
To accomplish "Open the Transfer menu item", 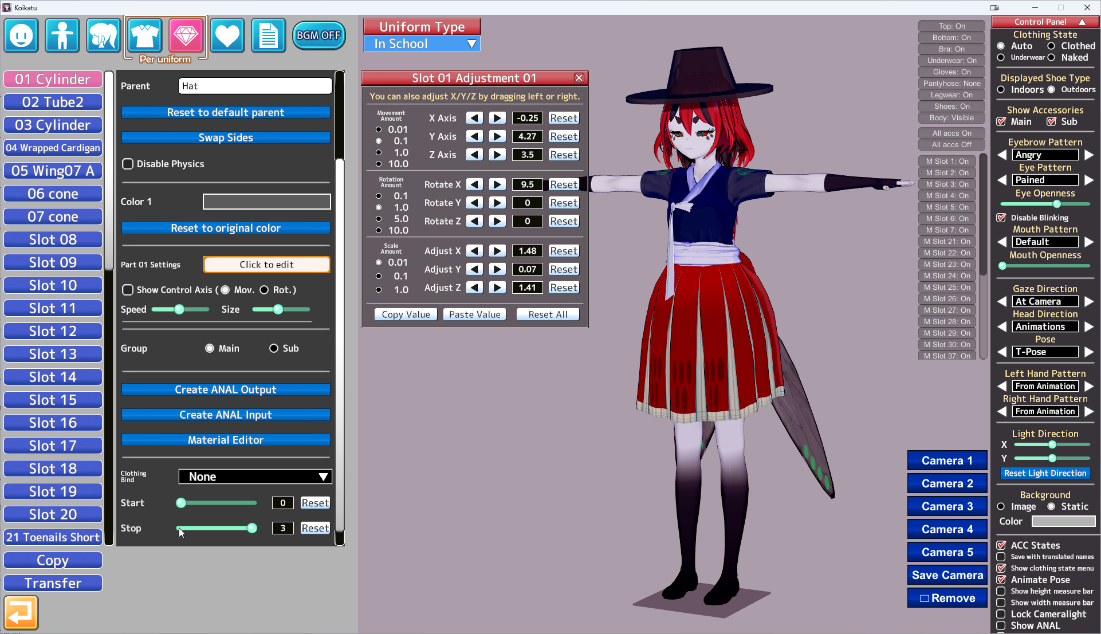I will 53,583.
